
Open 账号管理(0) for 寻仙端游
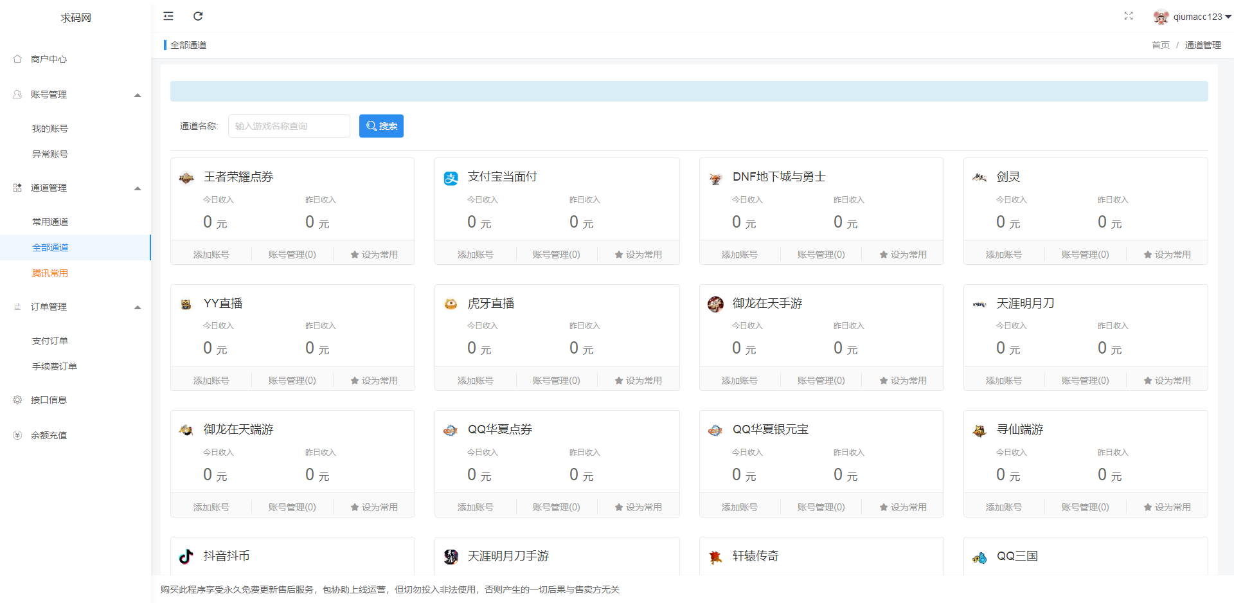1086,507
